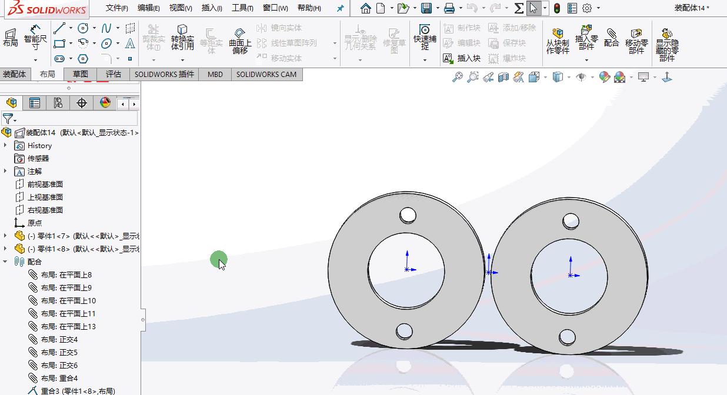Collapse the 配合 mates folder
This screenshot has width=727, height=395.
tap(5, 262)
